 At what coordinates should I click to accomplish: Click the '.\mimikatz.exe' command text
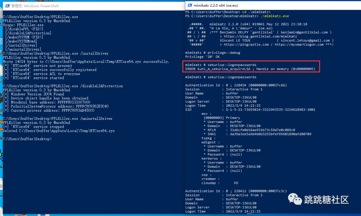275,16
